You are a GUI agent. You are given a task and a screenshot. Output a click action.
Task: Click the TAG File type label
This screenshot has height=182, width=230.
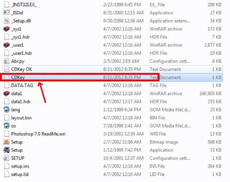pos(158,85)
